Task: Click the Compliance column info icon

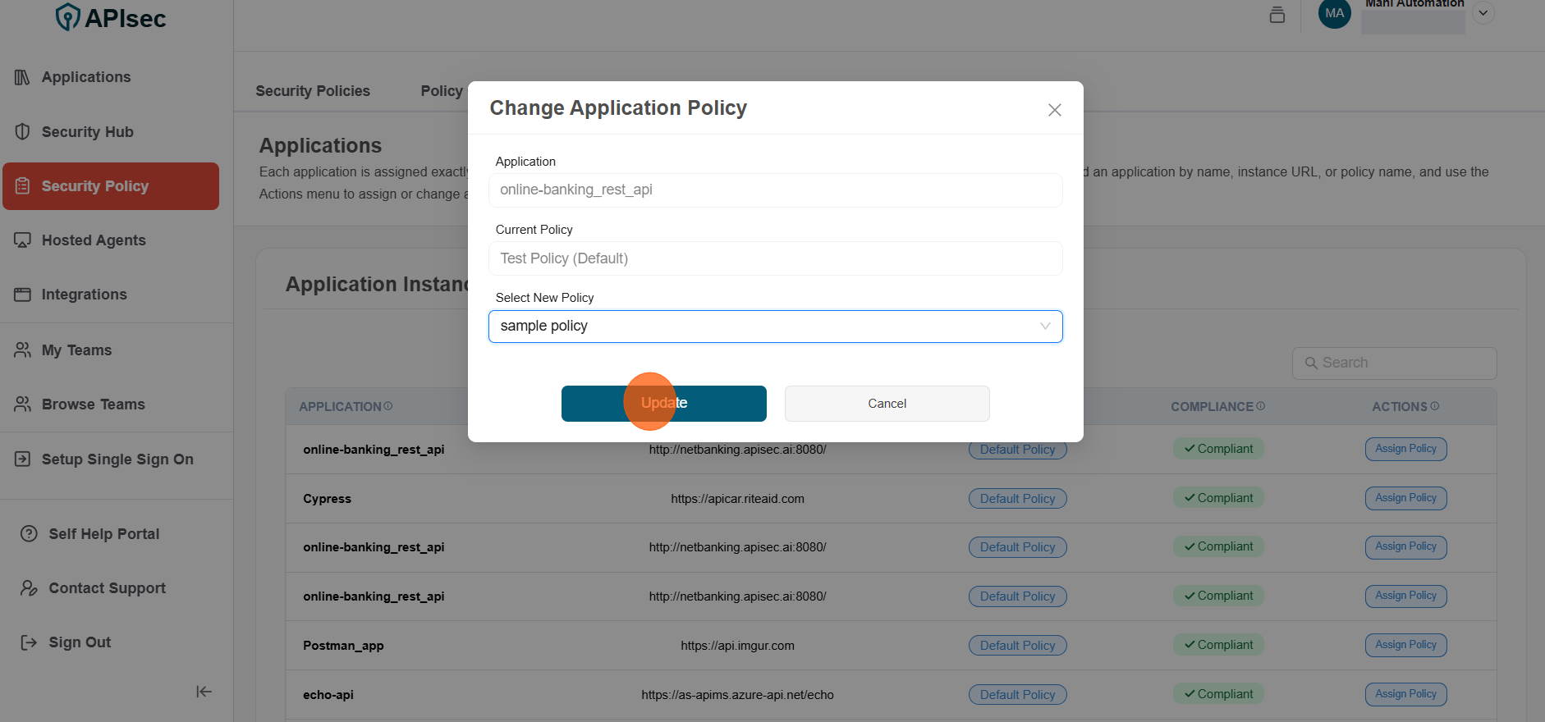Action: tap(1261, 406)
